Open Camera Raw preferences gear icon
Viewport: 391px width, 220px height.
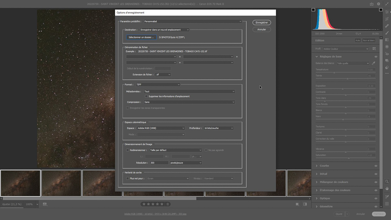(378, 4)
